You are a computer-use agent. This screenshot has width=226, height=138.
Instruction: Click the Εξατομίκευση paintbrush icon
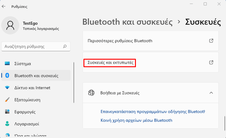point(7,99)
